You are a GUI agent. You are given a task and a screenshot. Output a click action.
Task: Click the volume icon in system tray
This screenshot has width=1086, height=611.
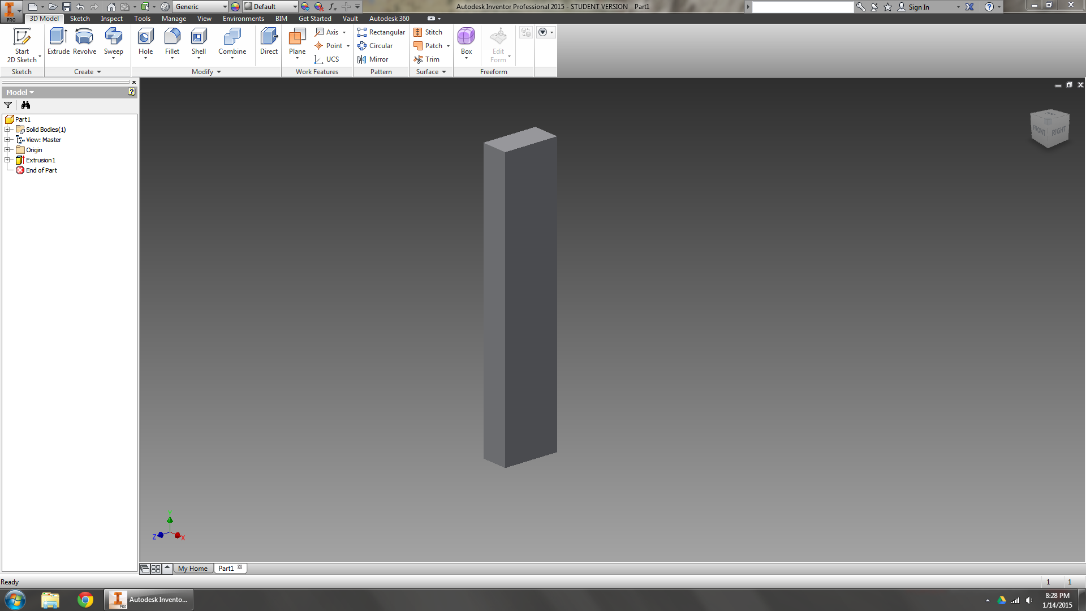tap(1029, 600)
